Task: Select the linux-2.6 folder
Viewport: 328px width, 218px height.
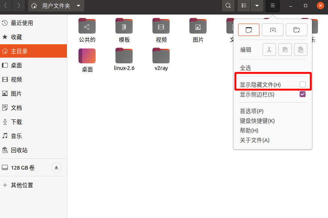Action: click(x=124, y=55)
